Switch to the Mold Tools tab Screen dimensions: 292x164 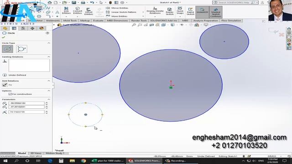[70, 20]
